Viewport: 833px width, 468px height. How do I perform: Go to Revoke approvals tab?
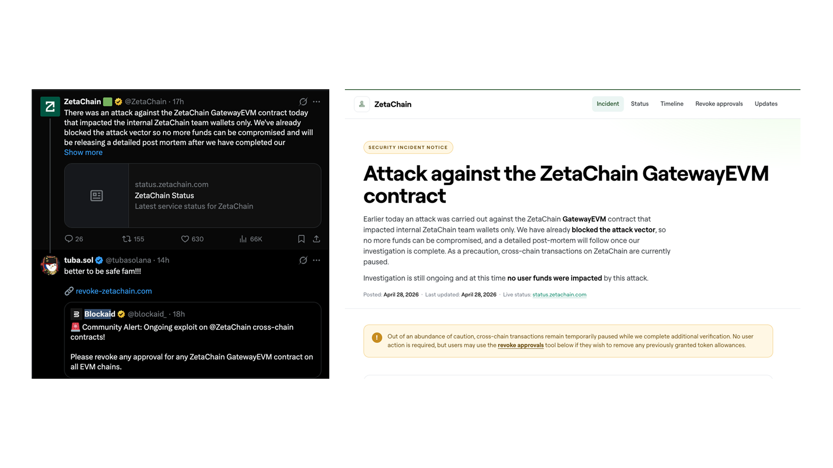point(719,104)
